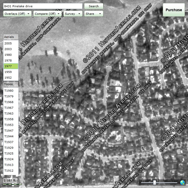Choose the T1929 topo map

coord(11,148)
